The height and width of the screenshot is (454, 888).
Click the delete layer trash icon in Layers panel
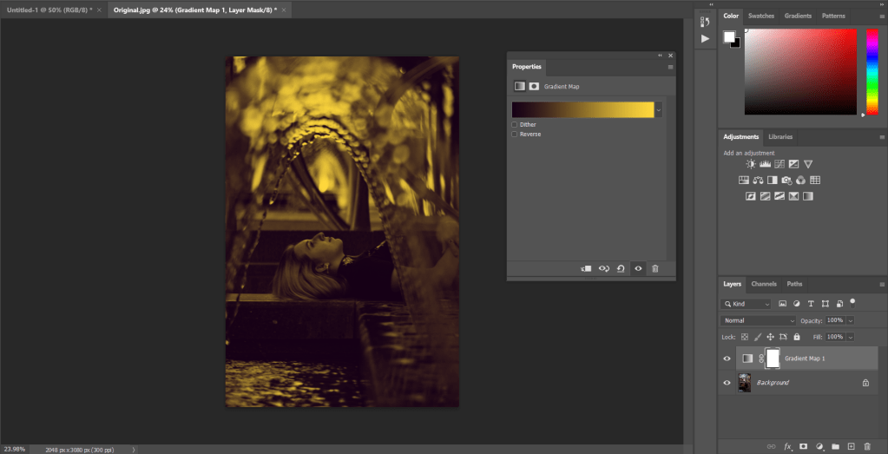coord(866,446)
